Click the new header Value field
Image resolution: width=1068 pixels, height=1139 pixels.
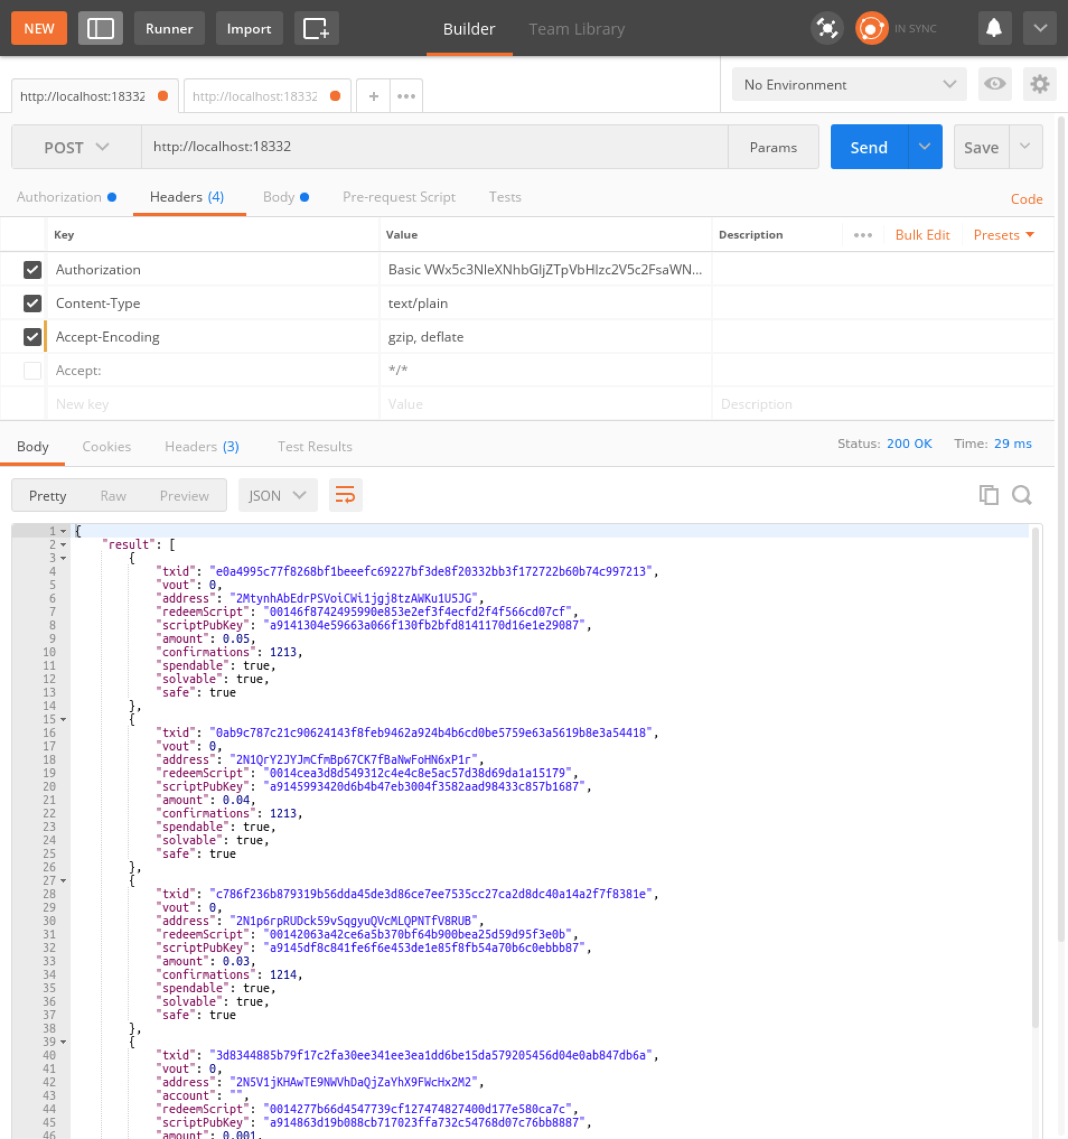pos(545,404)
